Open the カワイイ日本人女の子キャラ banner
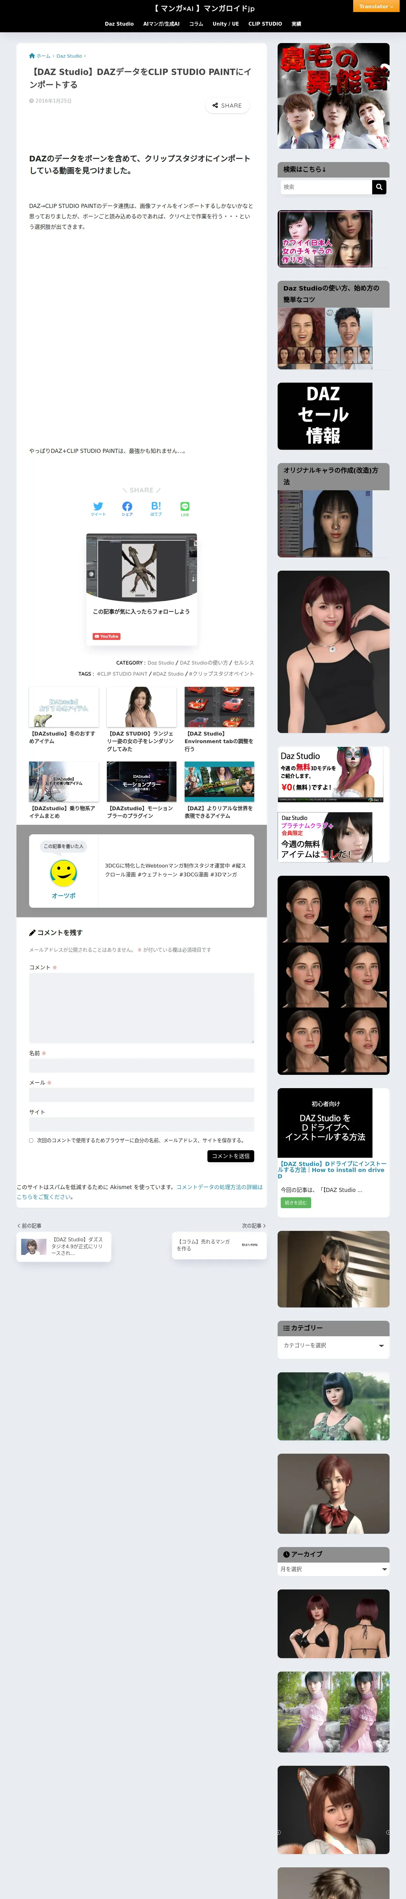The image size is (406, 1899). (325, 239)
